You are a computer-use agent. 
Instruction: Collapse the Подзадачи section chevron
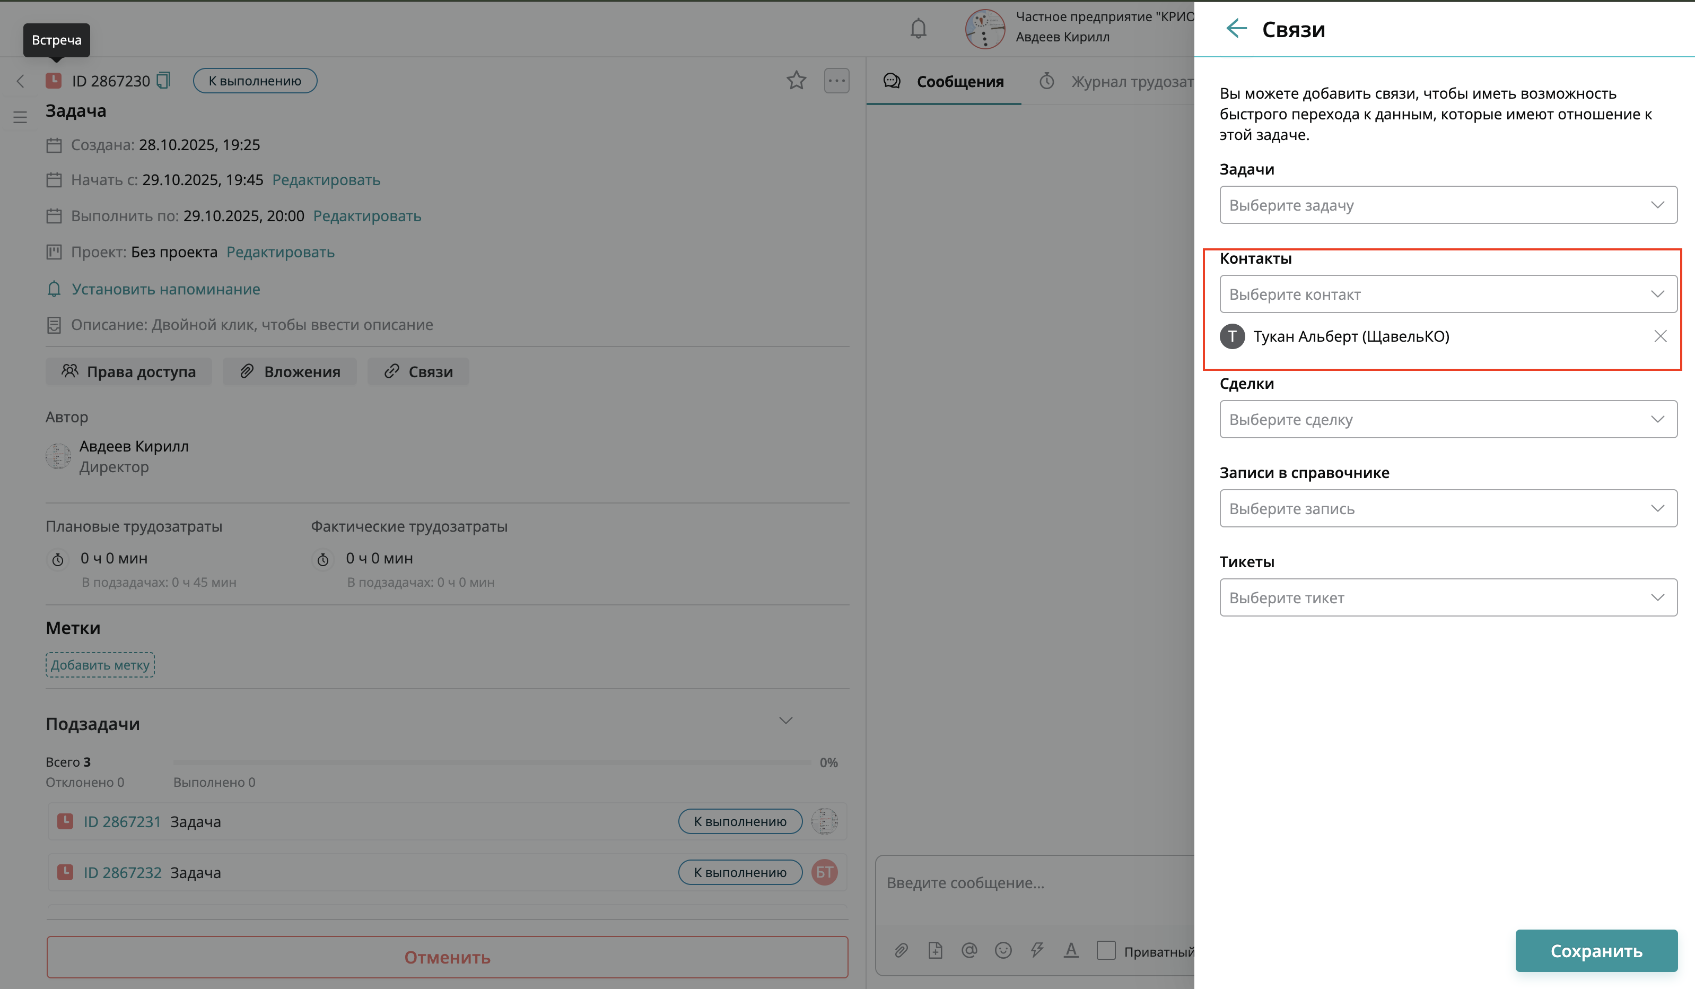click(785, 721)
